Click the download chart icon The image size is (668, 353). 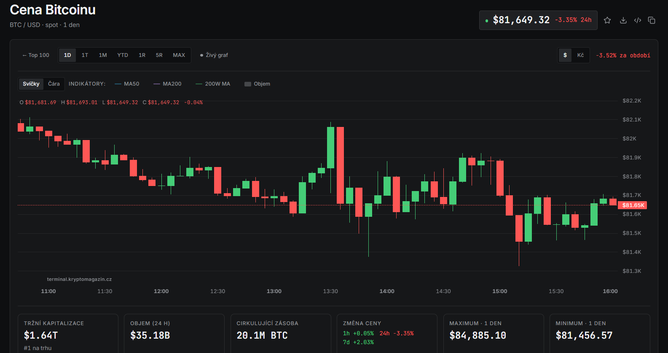623,20
